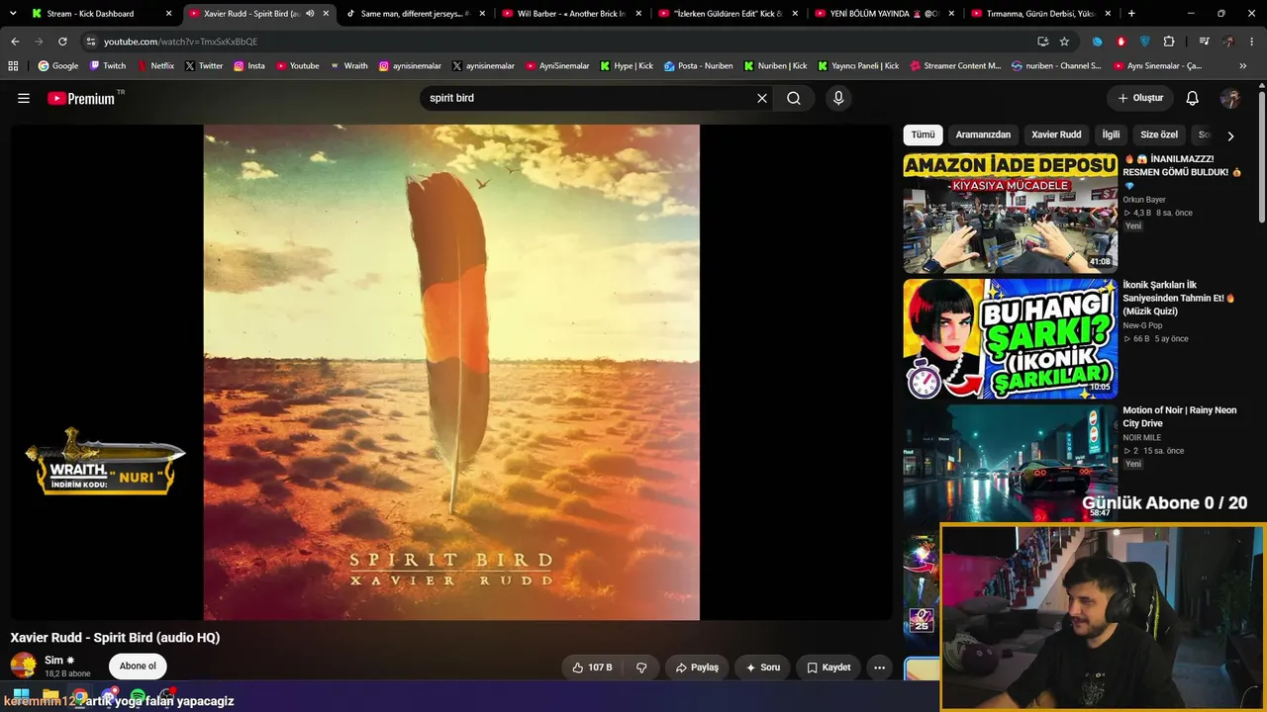Open New-G Pop channel link
Viewport: 1267px width, 712px height.
[x=1142, y=325]
